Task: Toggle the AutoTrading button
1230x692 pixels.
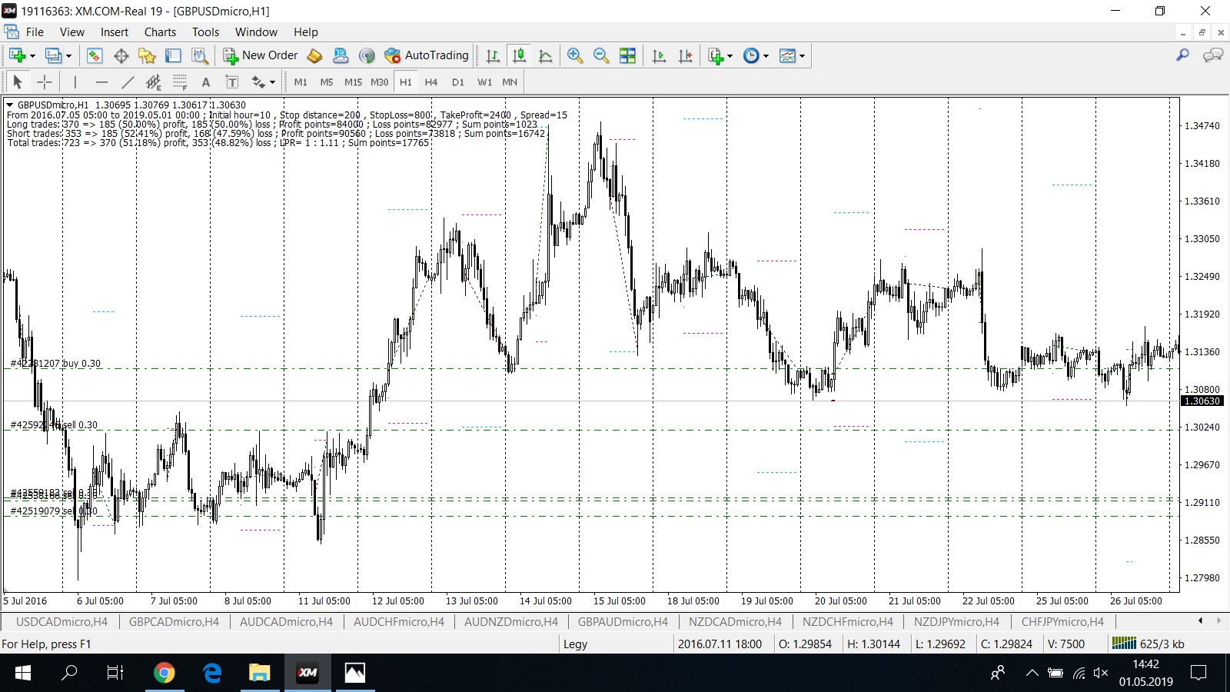Action: tap(427, 55)
